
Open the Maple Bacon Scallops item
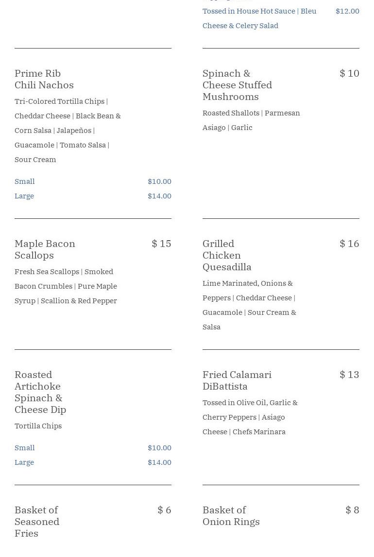pos(45,249)
